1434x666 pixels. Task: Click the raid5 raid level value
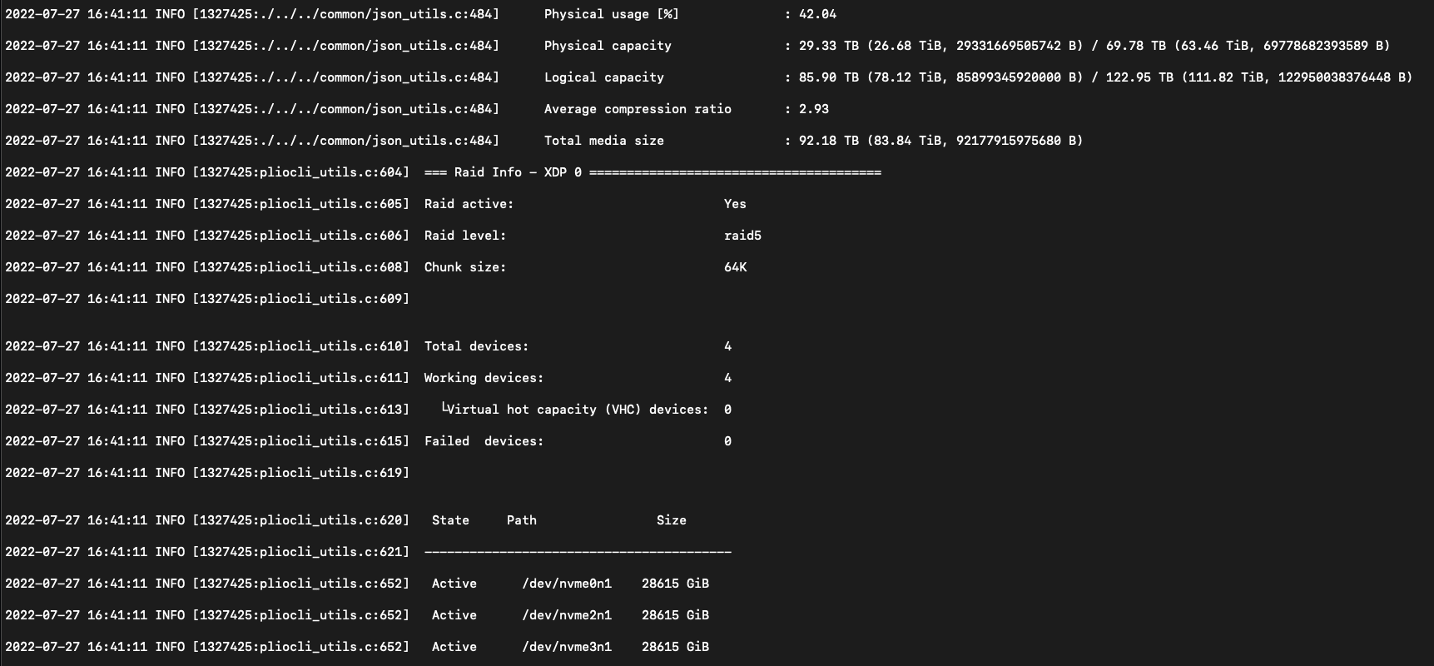pos(742,236)
